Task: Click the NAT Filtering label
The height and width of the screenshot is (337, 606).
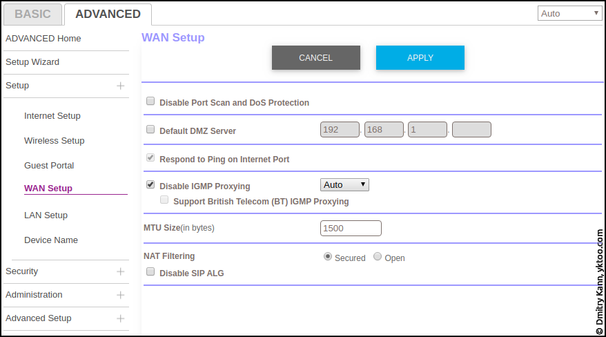Action: click(x=169, y=256)
